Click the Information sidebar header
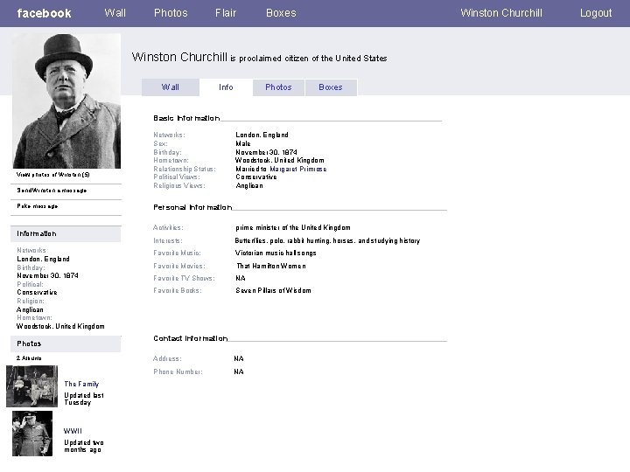The height and width of the screenshot is (472, 630). coord(66,234)
